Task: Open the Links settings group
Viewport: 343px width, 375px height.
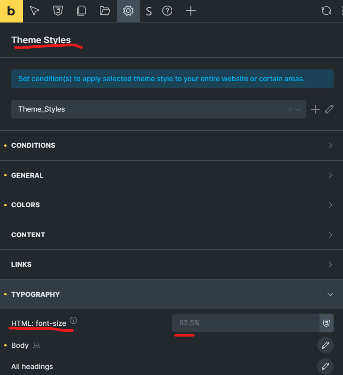Action: pos(171,264)
